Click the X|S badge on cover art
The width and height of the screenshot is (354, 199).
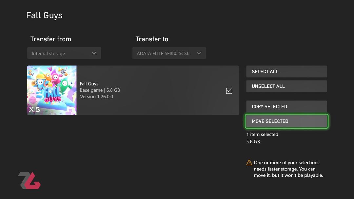pyautogui.click(x=34, y=110)
